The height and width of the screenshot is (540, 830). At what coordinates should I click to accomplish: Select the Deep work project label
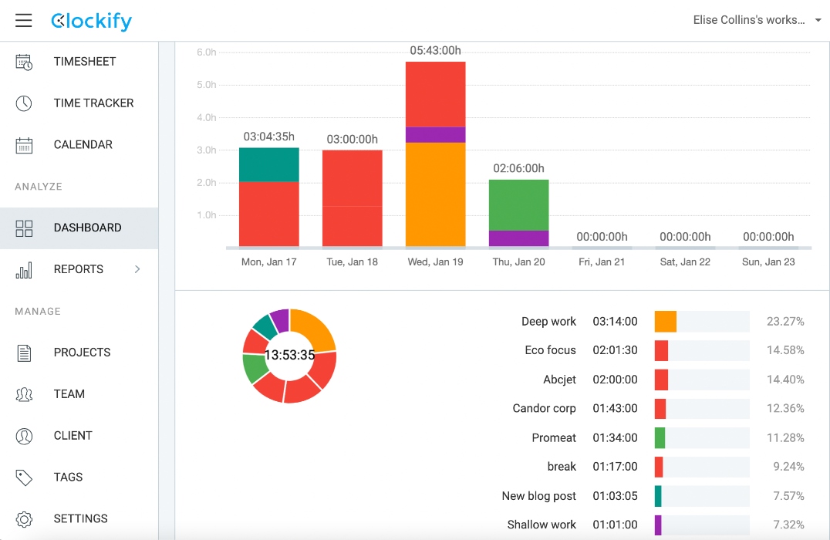click(551, 321)
